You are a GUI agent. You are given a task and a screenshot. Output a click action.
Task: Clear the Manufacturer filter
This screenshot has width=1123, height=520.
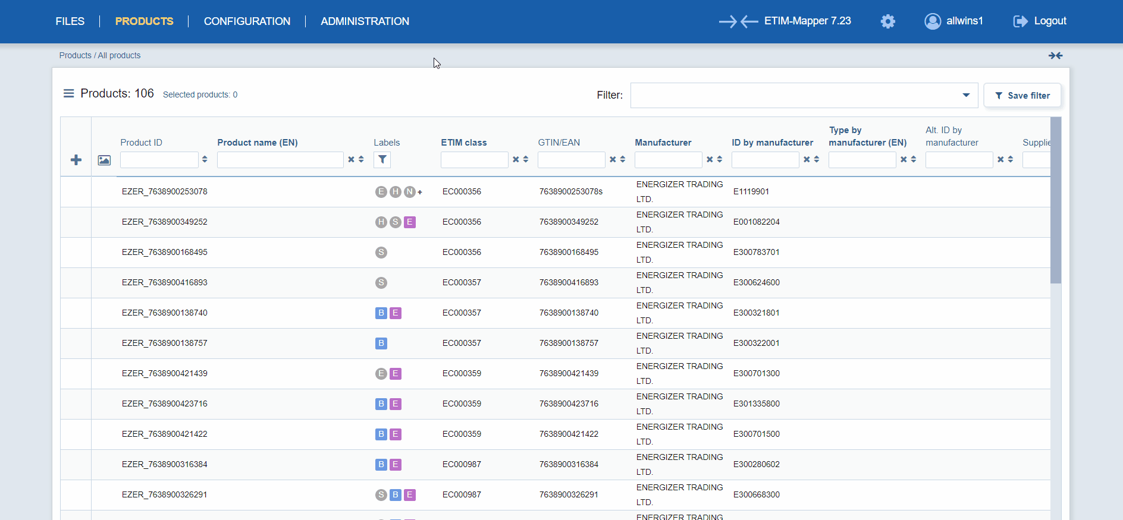pyautogui.click(x=710, y=159)
